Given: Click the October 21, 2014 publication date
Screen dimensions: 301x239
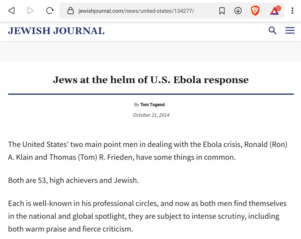Looking at the screenshot, I should [x=151, y=115].
